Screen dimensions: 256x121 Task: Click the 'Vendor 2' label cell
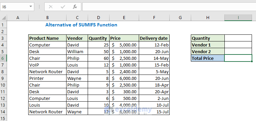pos(208,51)
